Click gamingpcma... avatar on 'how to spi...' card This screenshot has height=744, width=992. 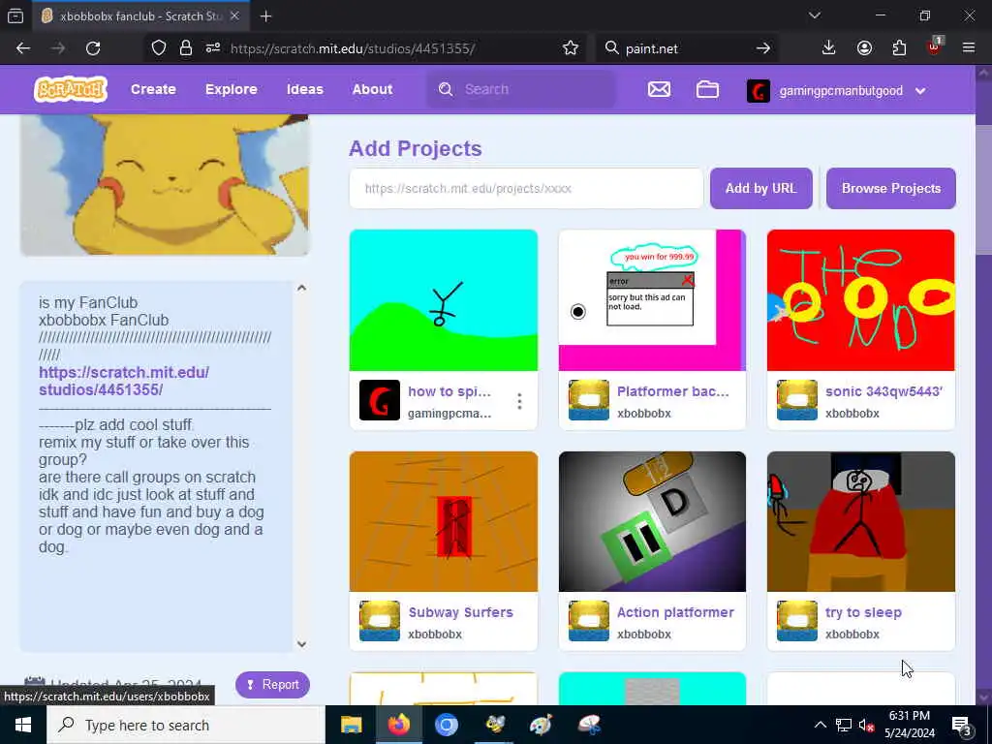(380, 400)
